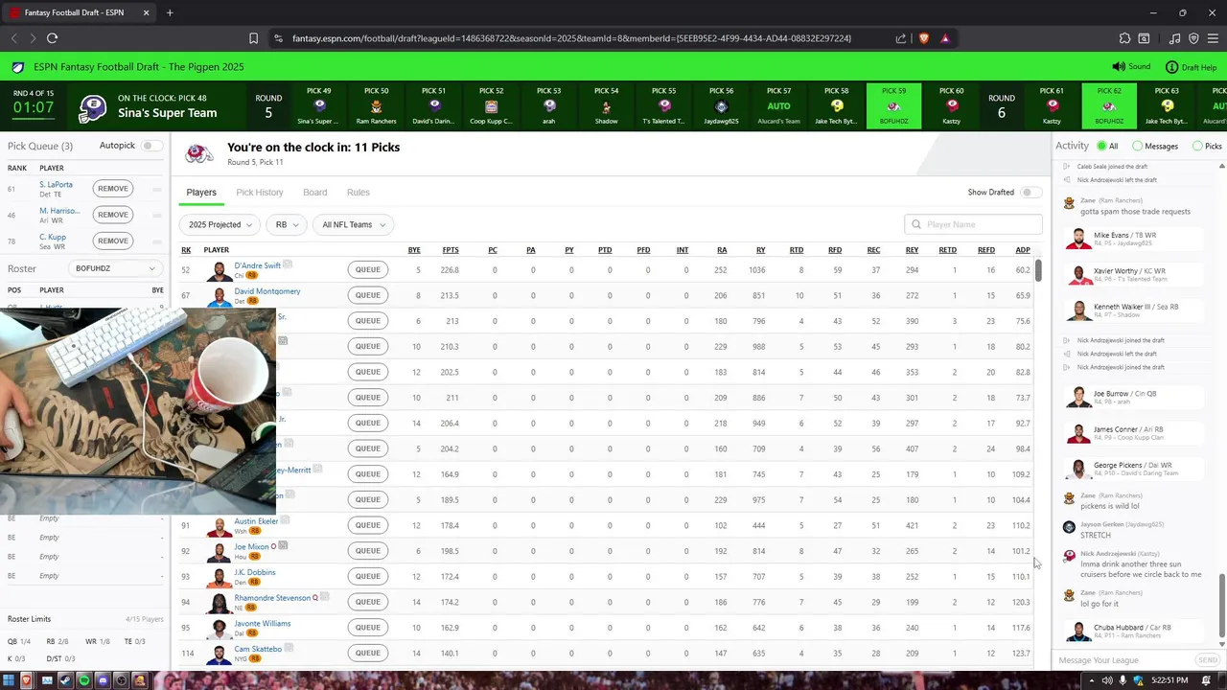Open the BOFUHDZ roster dropdown
This screenshot has width=1227, height=690.
(115, 268)
